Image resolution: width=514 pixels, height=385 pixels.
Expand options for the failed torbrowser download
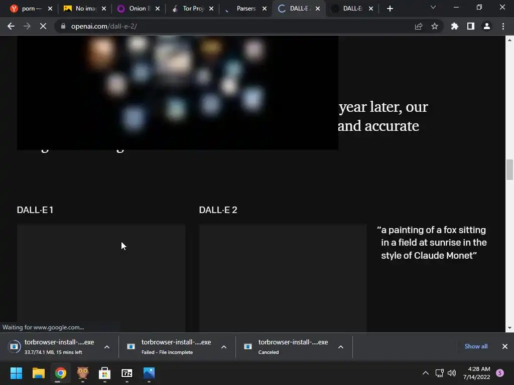224,347
